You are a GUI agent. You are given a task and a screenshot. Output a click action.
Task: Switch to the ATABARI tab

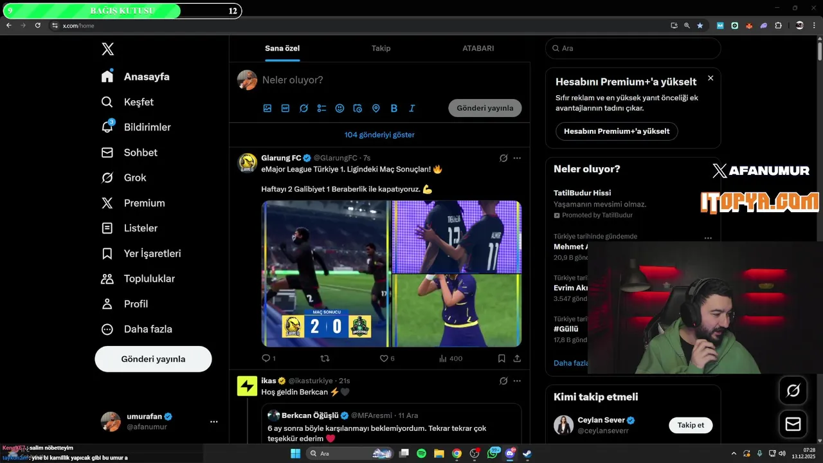(x=478, y=48)
